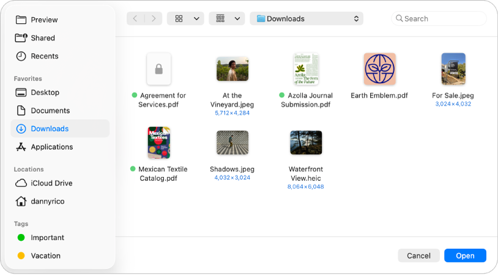Expand the Downloads folder path popup
The height and width of the screenshot is (275, 498).
coord(307,19)
